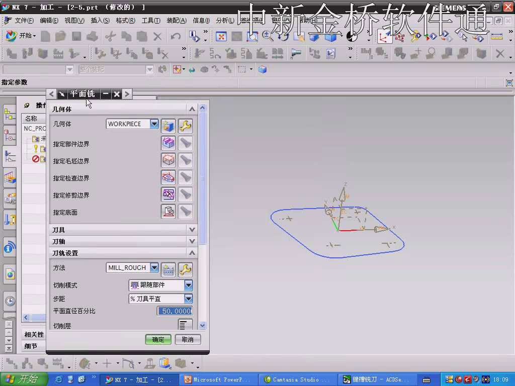This screenshot has height=386, width=515.
Task: Open the cut levels icon
Action: pyautogui.click(x=185, y=325)
